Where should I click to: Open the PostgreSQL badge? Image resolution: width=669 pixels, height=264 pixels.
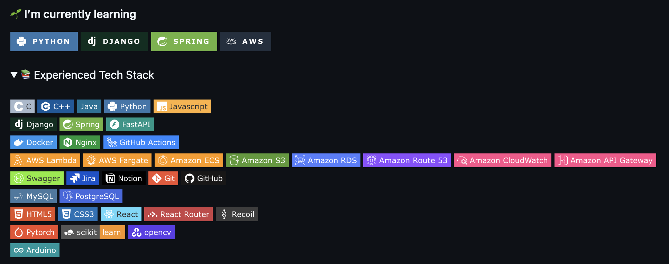[91, 196]
